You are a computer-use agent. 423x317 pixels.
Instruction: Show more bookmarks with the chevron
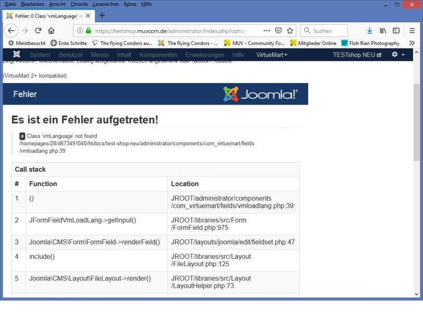click(412, 43)
